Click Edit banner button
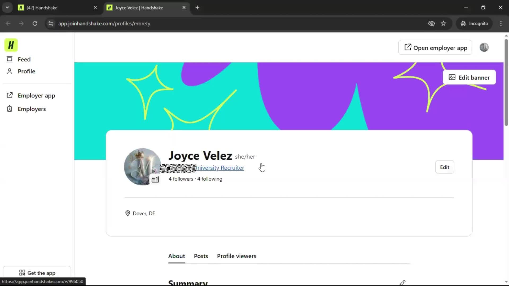Viewport: 509px width, 286px height. coord(469,77)
